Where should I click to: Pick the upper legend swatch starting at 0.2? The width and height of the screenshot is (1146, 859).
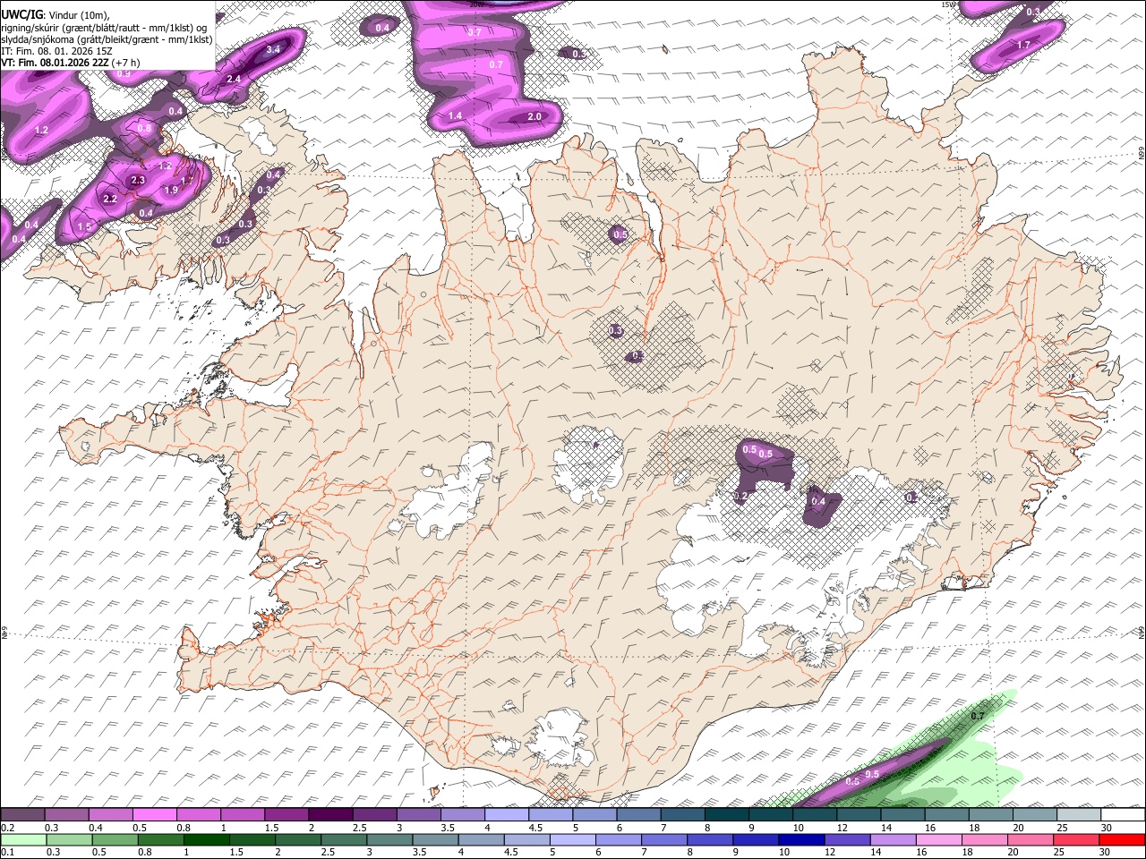(22, 815)
